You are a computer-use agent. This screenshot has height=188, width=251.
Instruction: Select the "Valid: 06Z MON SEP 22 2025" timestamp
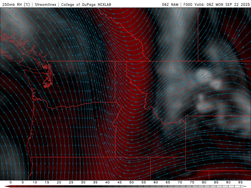click(222, 4)
